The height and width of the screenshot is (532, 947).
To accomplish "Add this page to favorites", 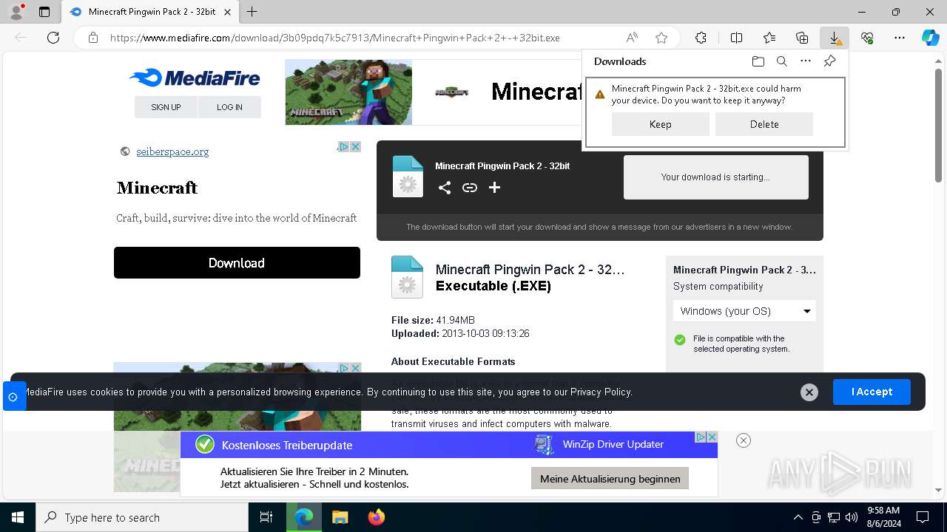I will point(661,38).
